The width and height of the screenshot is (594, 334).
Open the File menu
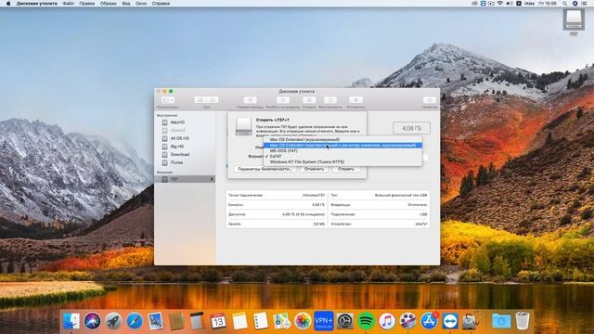click(68, 4)
